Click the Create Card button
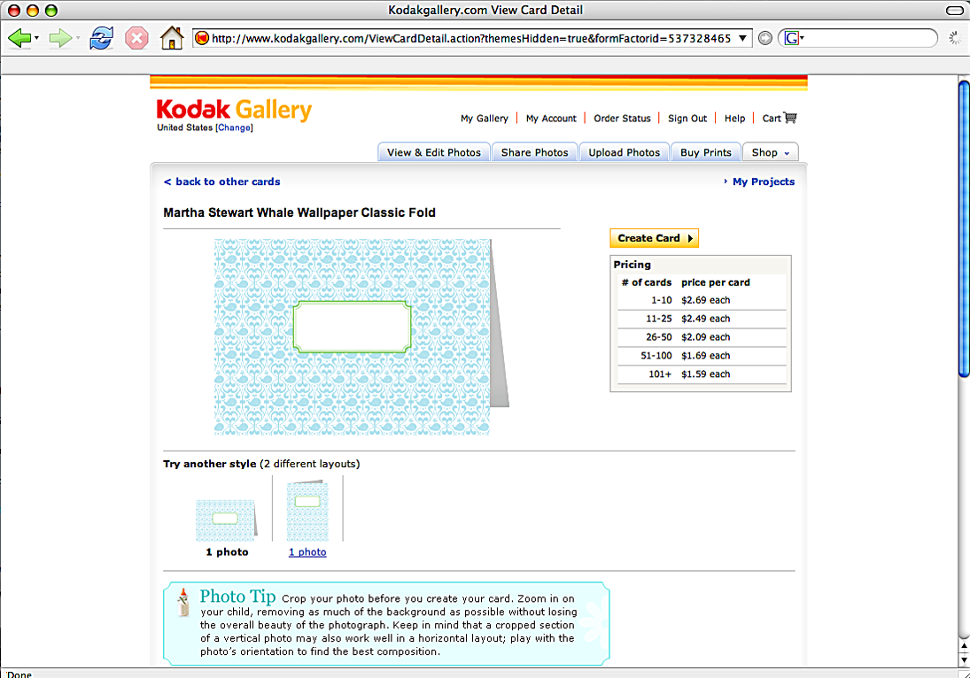The height and width of the screenshot is (678, 970). click(x=654, y=238)
